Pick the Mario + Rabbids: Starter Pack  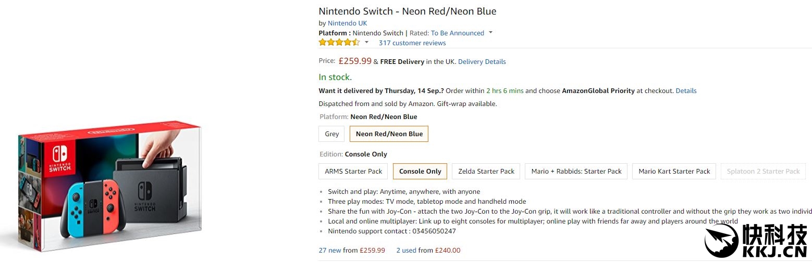point(576,172)
